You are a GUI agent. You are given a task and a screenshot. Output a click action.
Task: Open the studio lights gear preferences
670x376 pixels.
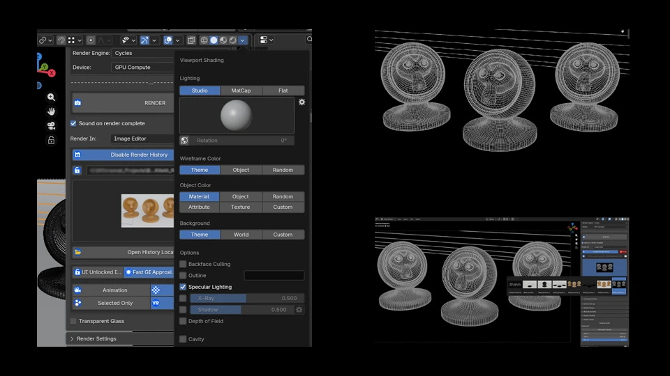tap(301, 102)
